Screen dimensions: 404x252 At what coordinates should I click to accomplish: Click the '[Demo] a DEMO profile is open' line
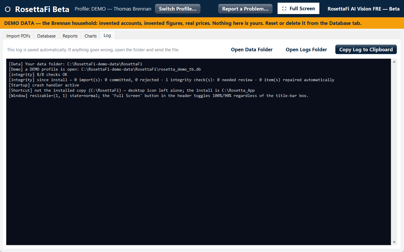105,69
